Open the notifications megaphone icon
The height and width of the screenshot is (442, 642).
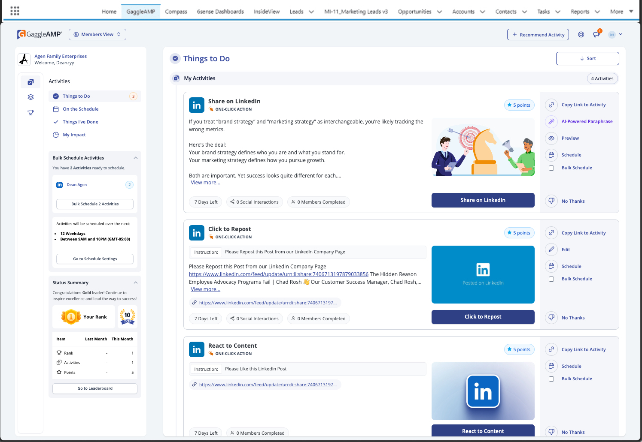click(596, 35)
